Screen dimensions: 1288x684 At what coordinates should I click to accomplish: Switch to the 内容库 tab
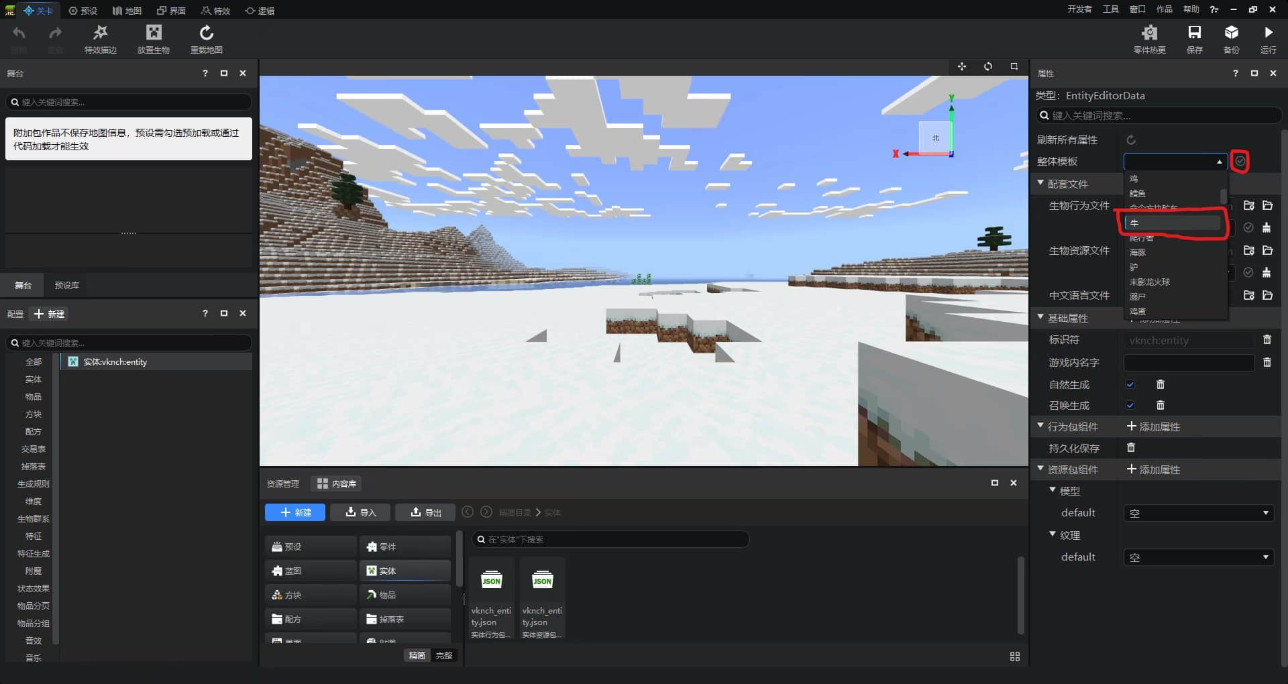tap(337, 483)
